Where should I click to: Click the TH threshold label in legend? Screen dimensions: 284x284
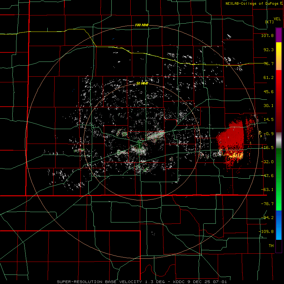271,246
